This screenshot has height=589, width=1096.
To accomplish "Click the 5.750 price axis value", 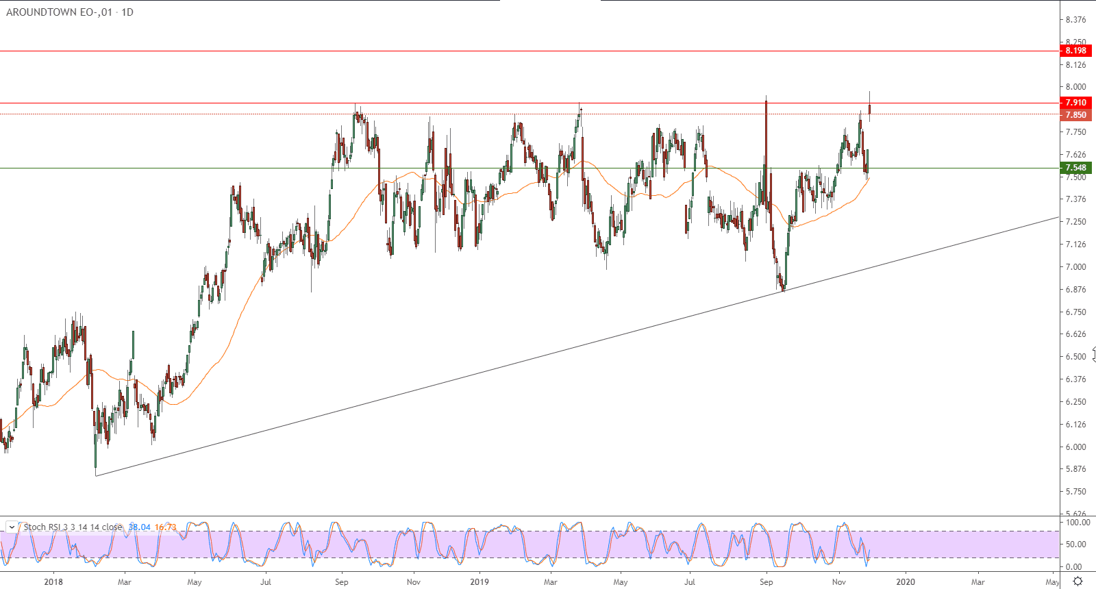I will [x=1075, y=492].
